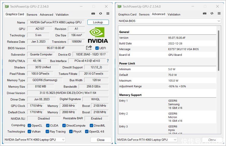Image resolution: width=226 pixels, height=146 pixels.
Task: Click the vertical scrollbar in the Advanced tab list
Action: [x=219, y=50]
